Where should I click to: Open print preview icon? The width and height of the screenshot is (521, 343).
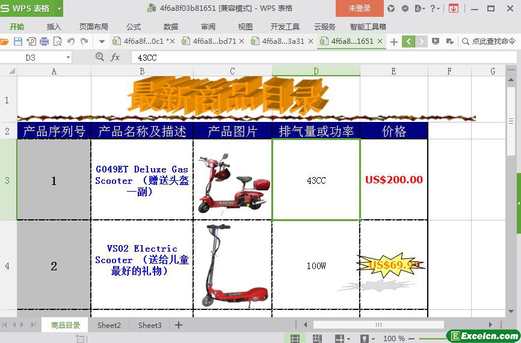click(58, 41)
